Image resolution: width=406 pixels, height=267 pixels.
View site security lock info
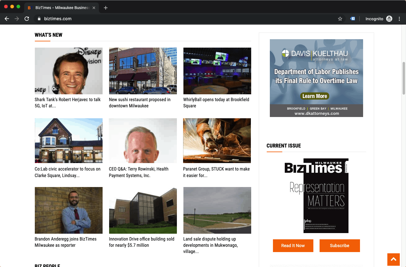pos(39,19)
